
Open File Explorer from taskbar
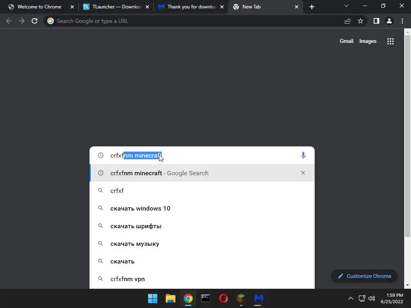click(170, 298)
